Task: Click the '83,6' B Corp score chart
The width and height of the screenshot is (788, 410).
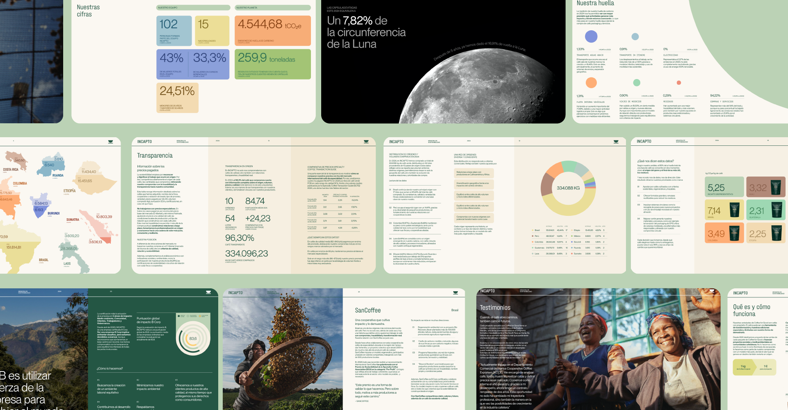Action: [x=193, y=338]
